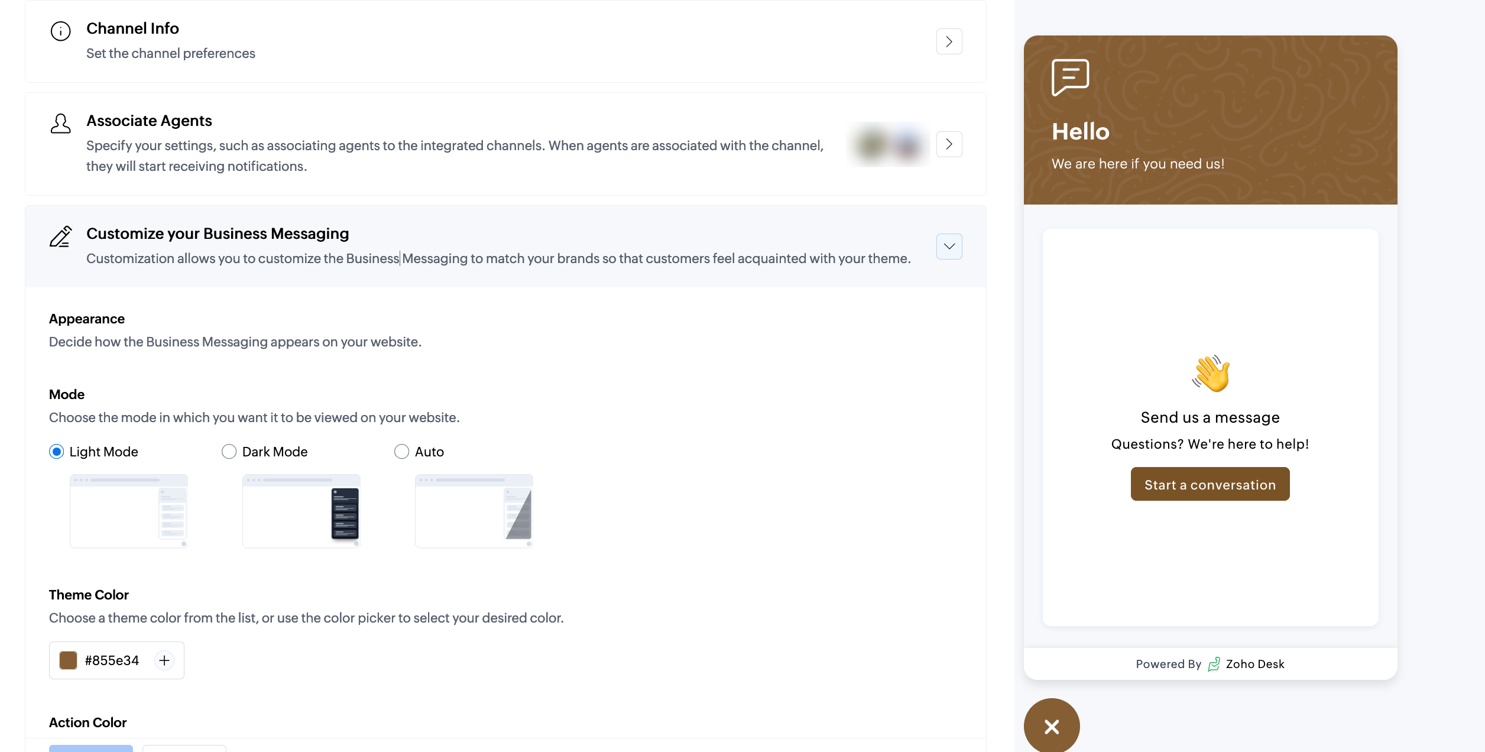This screenshot has height=752, width=1485.
Task: Select Light Mode radio button
Action: [x=57, y=452]
